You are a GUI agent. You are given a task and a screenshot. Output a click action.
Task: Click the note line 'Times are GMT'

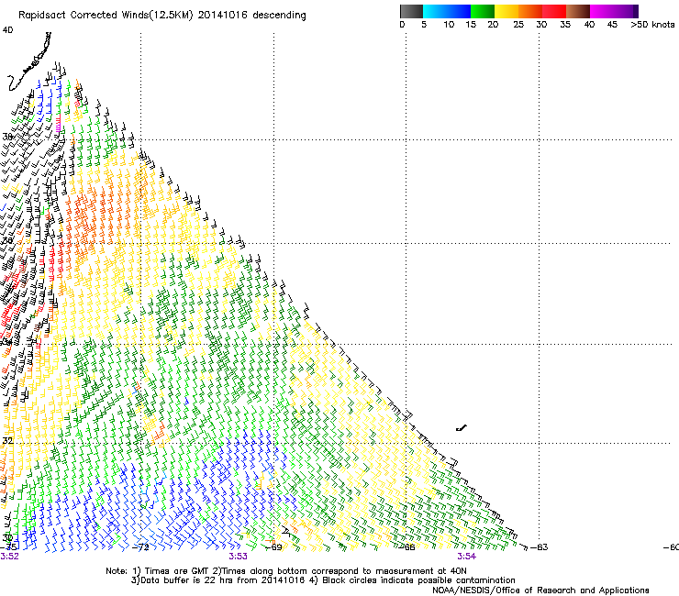coord(176,571)
